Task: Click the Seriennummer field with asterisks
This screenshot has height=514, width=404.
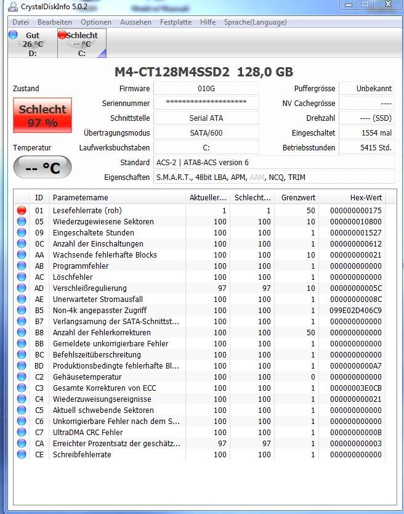Action: pos(206,102)
